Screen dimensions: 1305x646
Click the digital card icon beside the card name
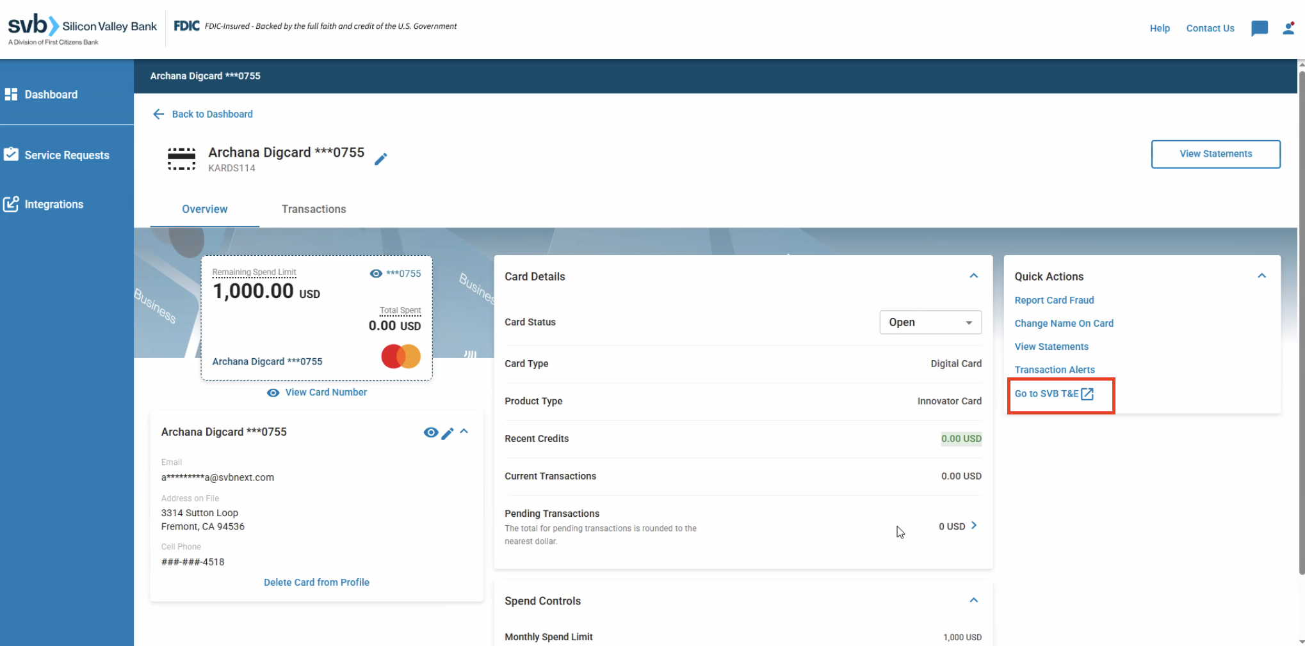coord(181,159)
